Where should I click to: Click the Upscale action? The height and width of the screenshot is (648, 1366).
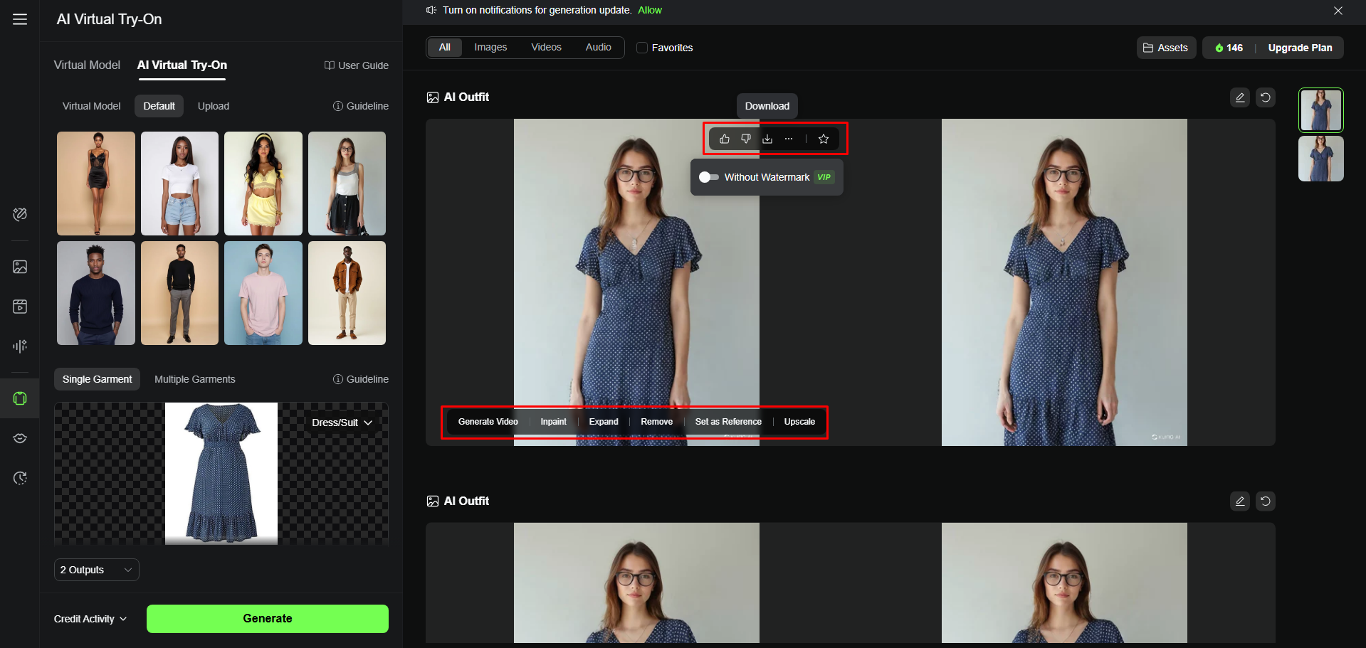[799, 422]
